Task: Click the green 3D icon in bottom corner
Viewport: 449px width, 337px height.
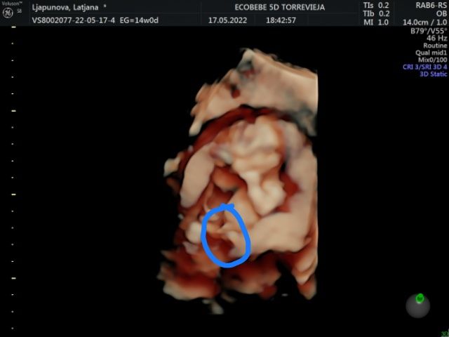Action: [444, 333]
